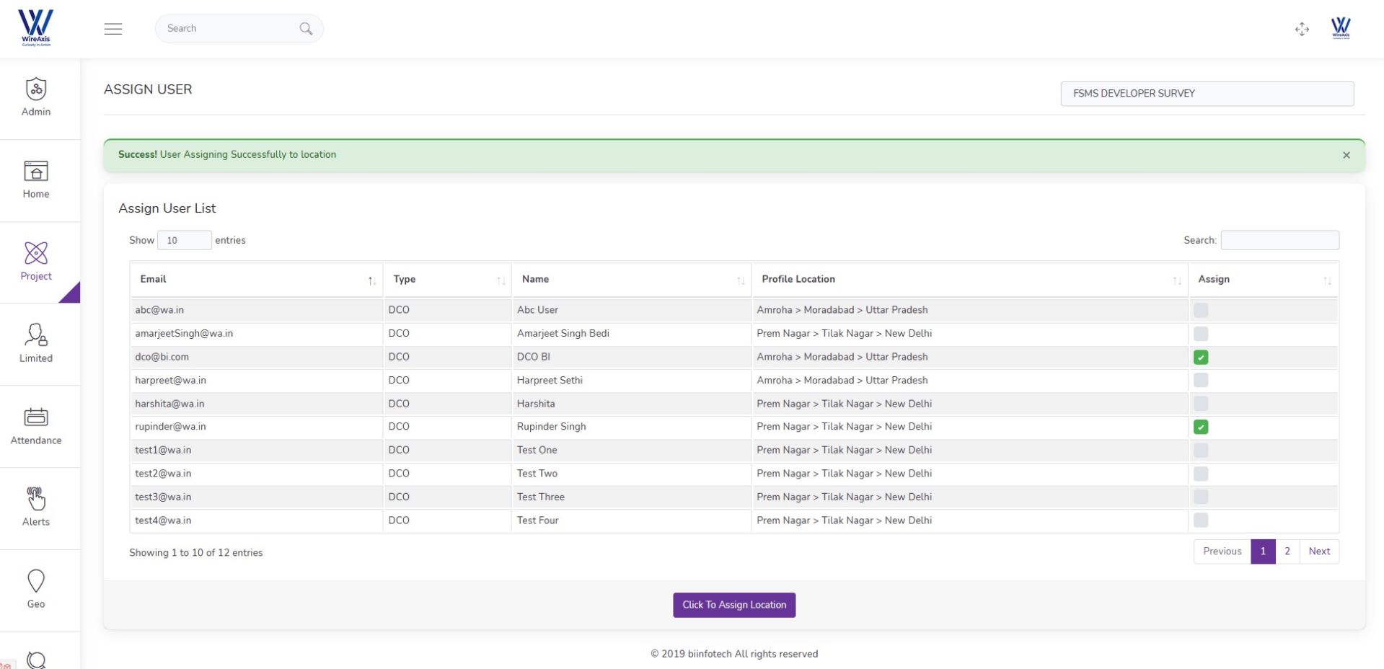Image resolution: width=1384 pixels, height=669 pixels.
Task: Check the Assign box for abc@wa.in
Action: pyautogui.click(x=1200, y=311)
